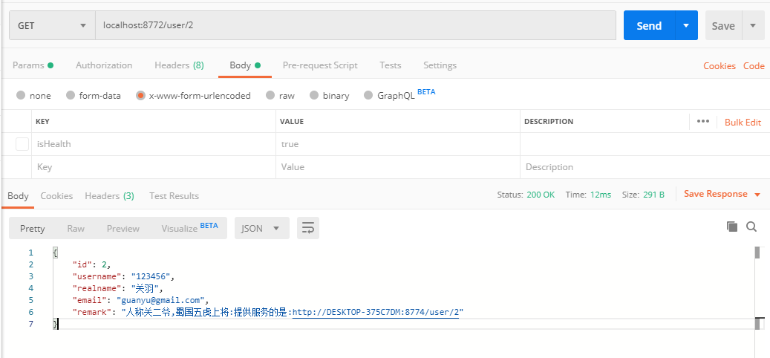
Task: Choose the form-data body type
Action: [x=71, y=95]
